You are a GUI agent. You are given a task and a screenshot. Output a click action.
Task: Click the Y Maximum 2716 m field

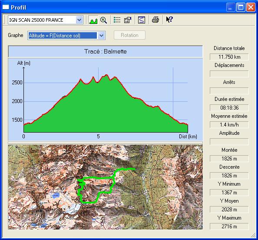pyautogui.click(x=229, y=227)
